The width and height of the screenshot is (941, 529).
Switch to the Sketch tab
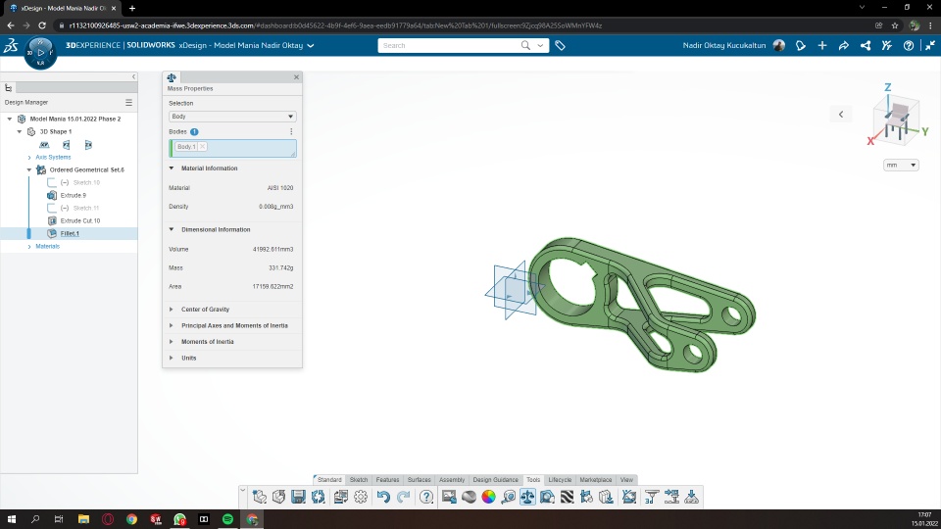click(x=359, y=480)
